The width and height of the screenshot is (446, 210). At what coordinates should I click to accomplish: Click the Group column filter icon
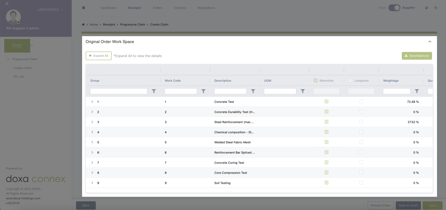tap(154, 91)
